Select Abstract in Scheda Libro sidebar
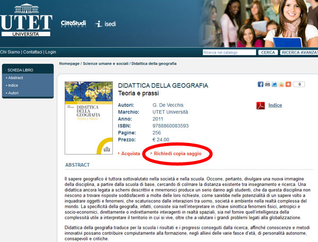 coord(15,78)
